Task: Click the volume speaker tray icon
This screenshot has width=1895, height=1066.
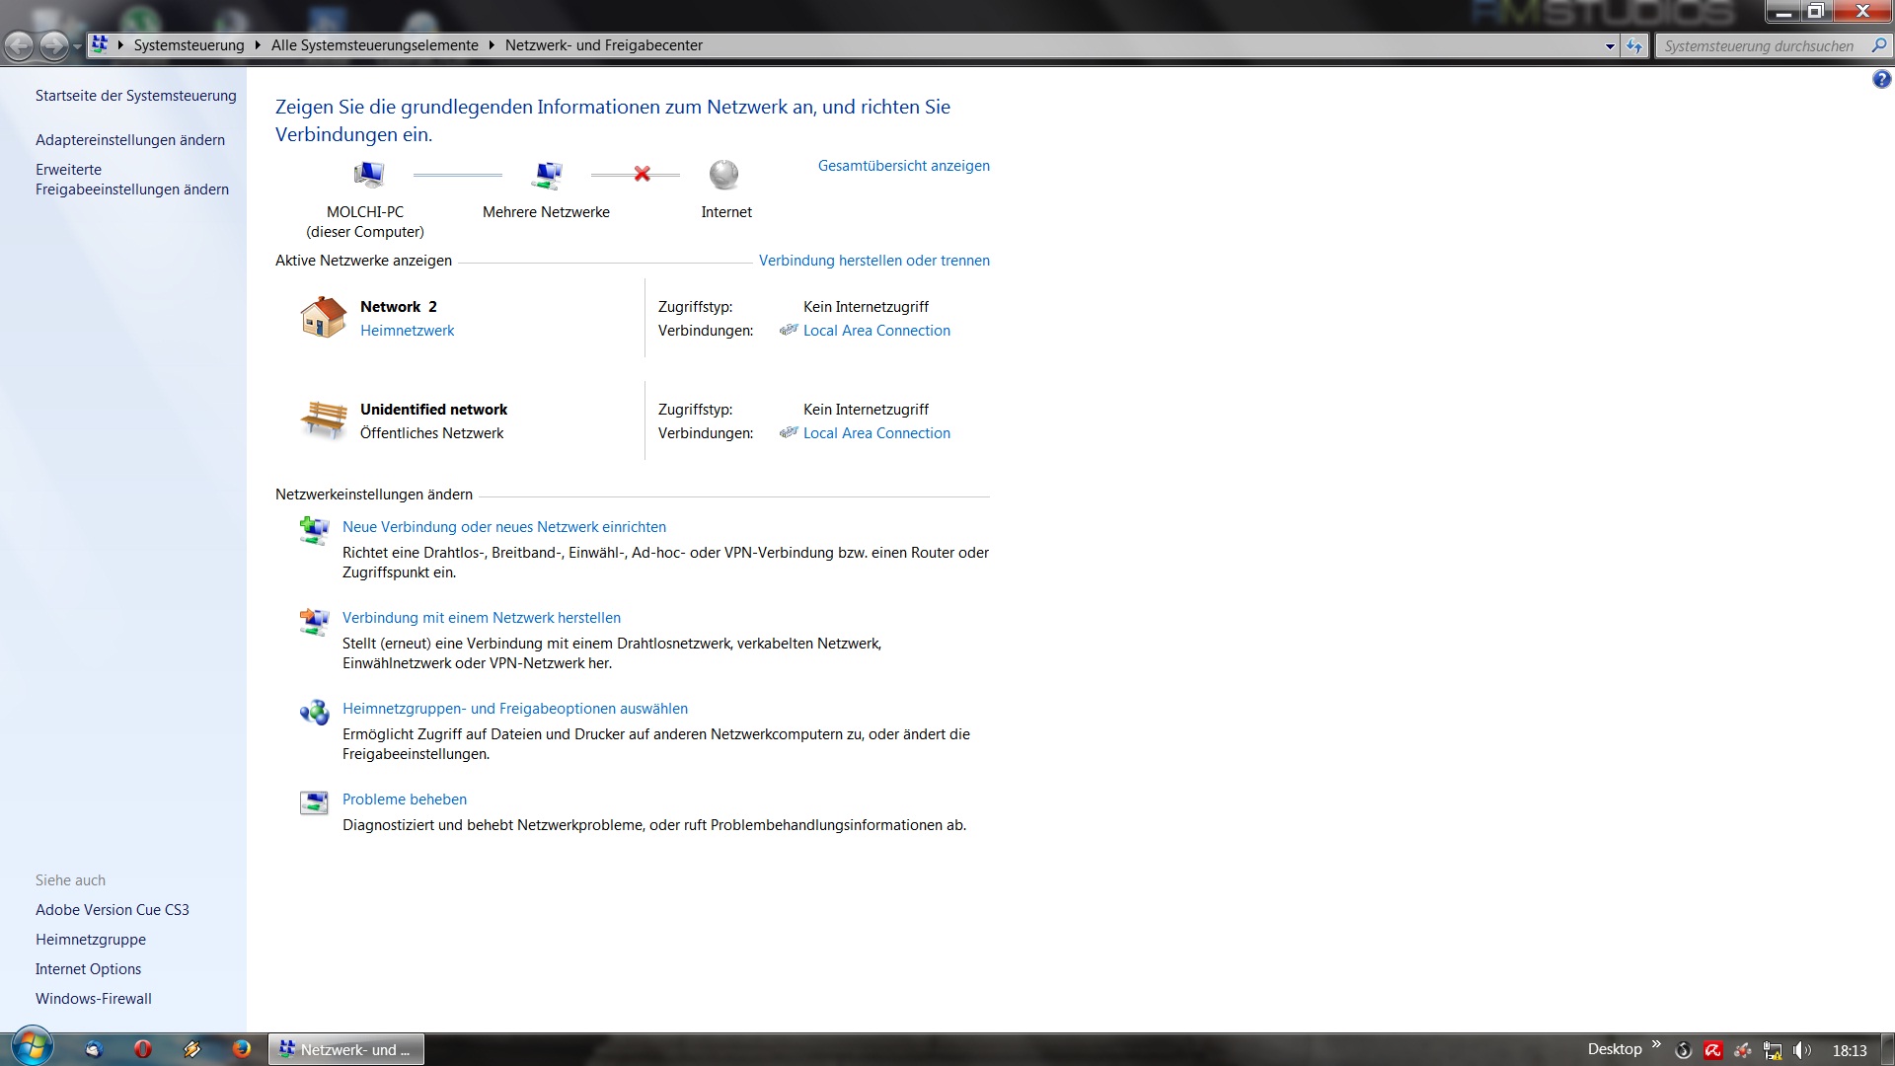Action: [x=1802, y=1050]
